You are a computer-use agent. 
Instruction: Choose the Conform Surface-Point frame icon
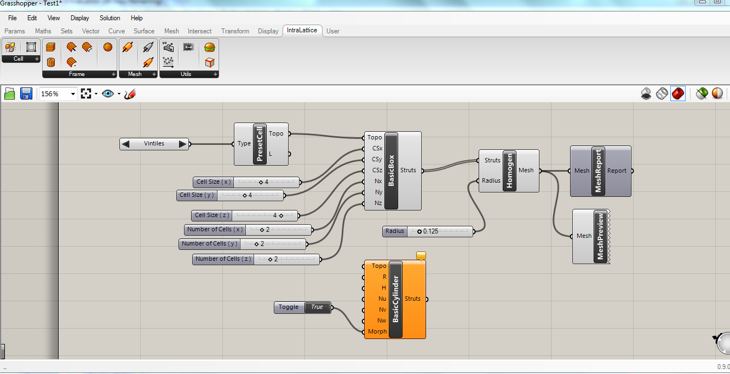tap(71, 62)
